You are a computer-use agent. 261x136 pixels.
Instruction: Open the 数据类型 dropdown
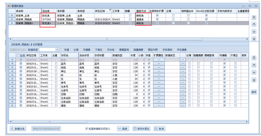pyautogui.click(x=57, y=50)
